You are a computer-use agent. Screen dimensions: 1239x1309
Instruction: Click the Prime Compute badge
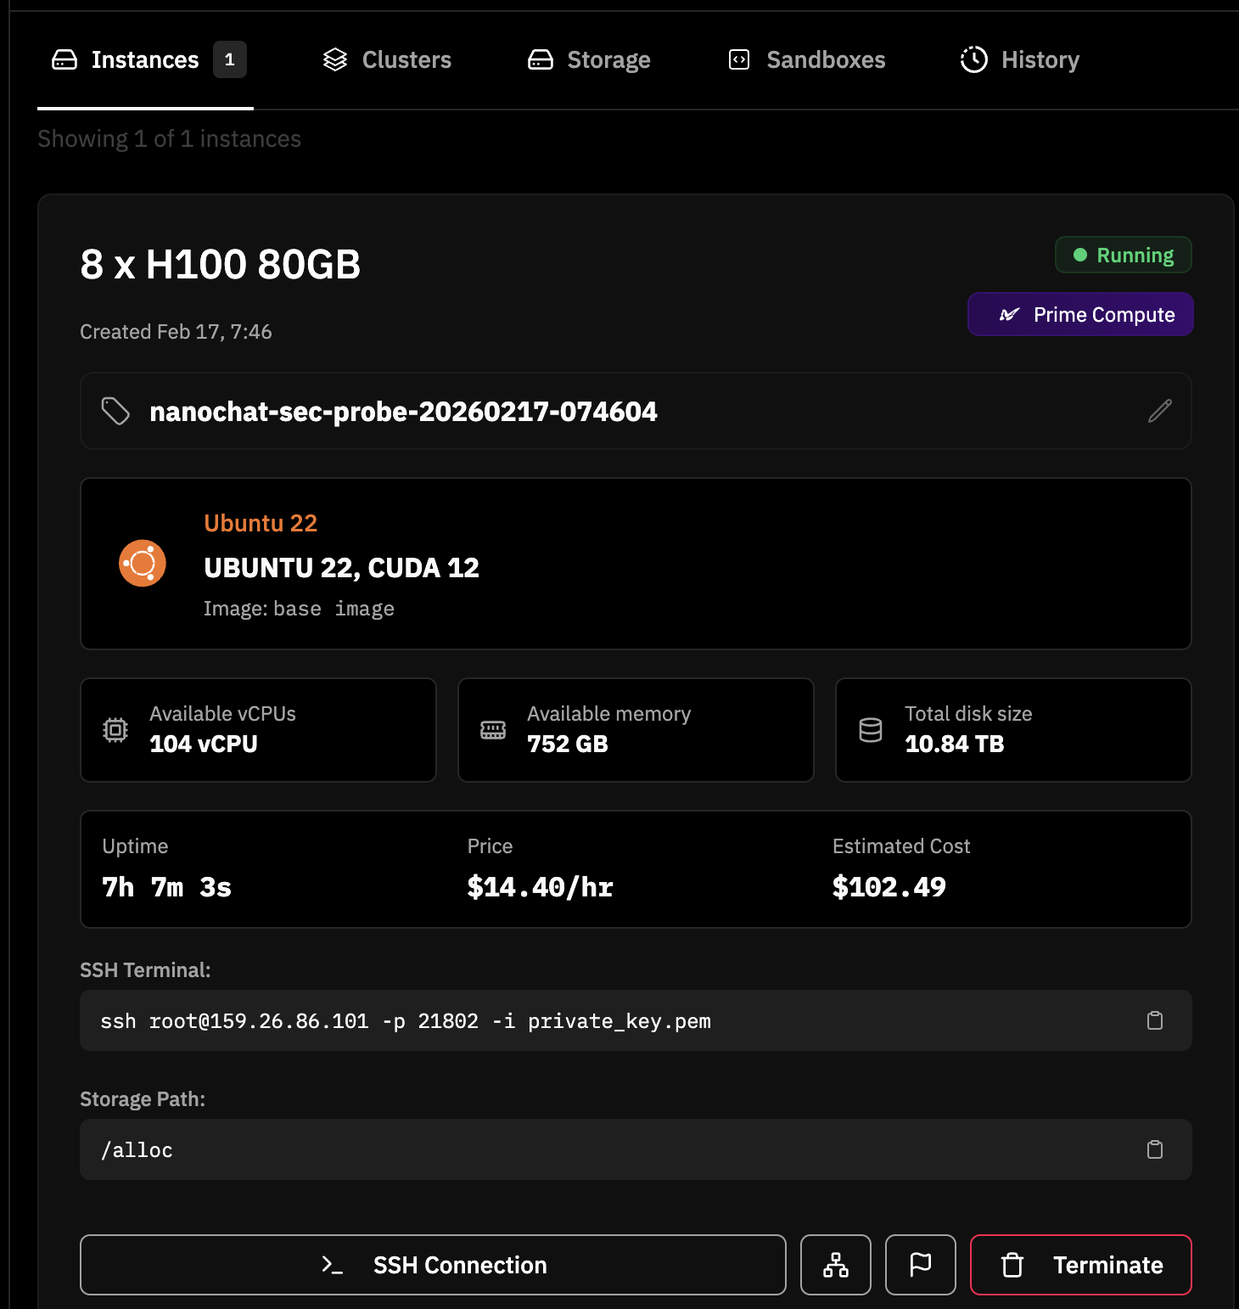[1080, 315]
